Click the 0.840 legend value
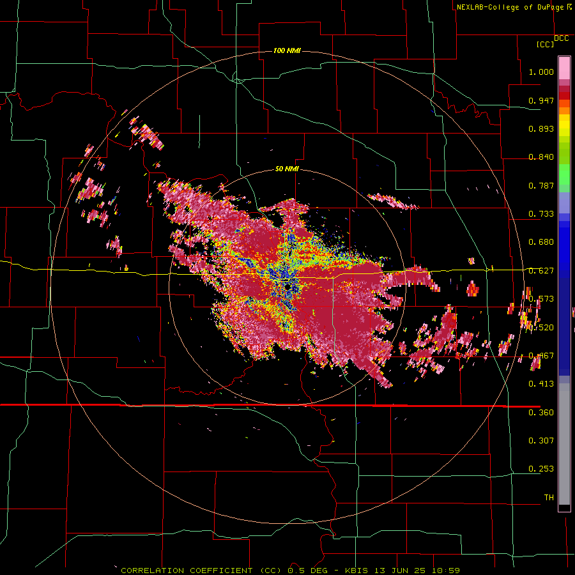 click(x=541, y=157)
